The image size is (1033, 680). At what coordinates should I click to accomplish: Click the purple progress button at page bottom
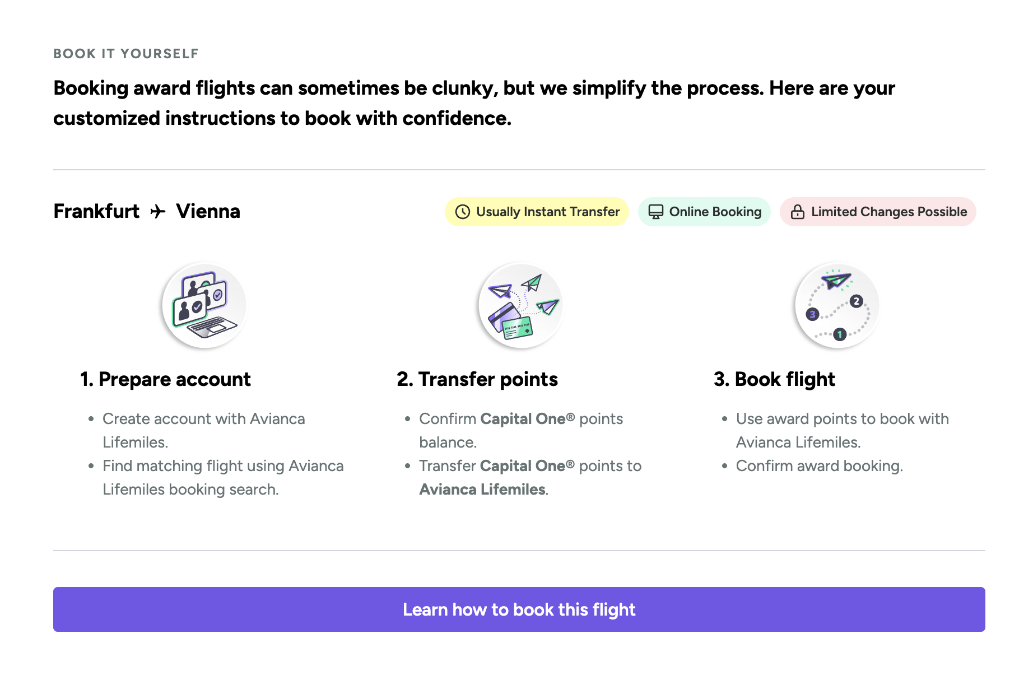(519, 609)
